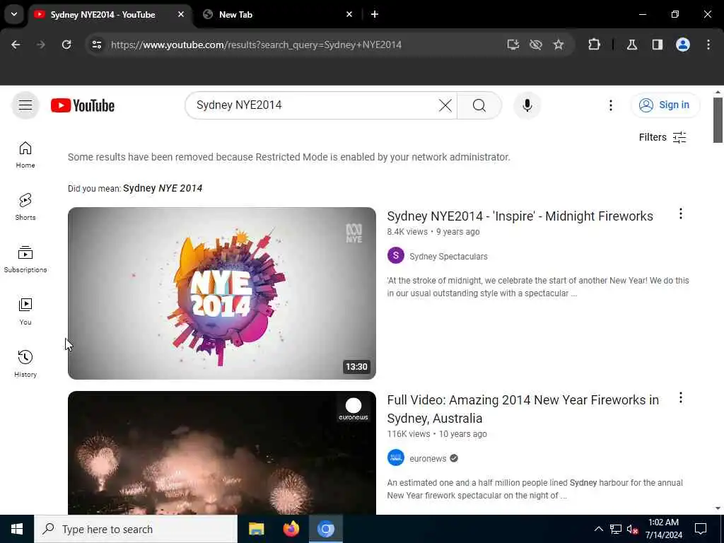Go to YouTube home via logo
The image size is (724, 543).
tap(83, 105)
